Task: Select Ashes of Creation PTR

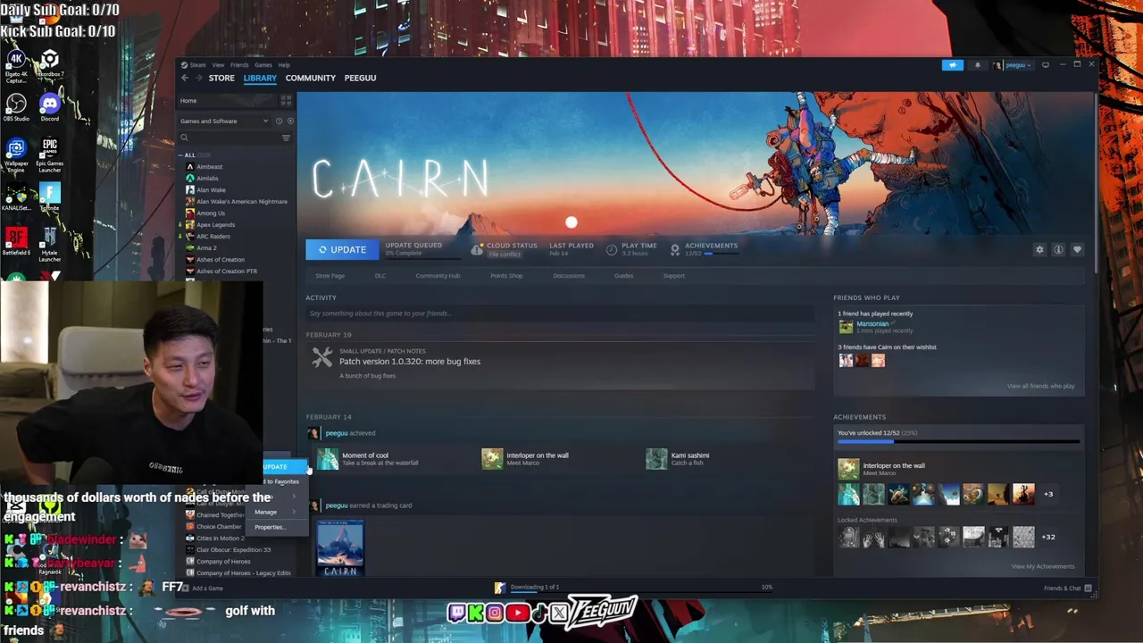Action: pyautogui.click(x=226, y=271)
